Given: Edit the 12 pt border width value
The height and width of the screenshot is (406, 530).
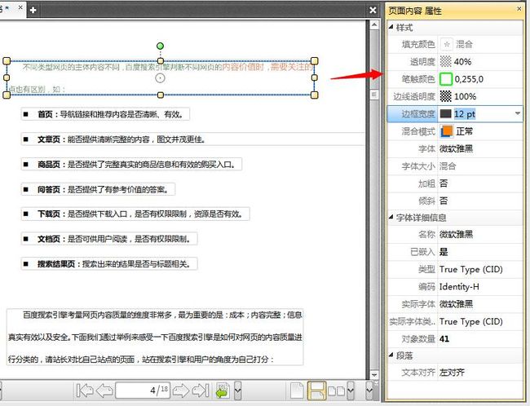Looking at the screenshot, I should [x=465, y=114].
